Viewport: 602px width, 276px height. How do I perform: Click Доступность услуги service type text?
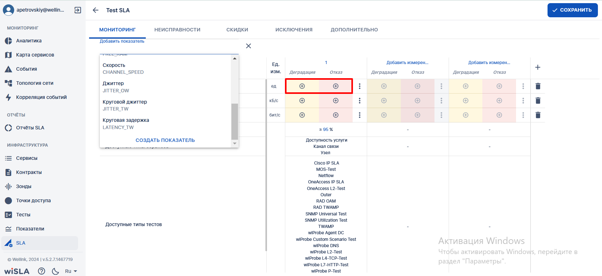[326, 140]
